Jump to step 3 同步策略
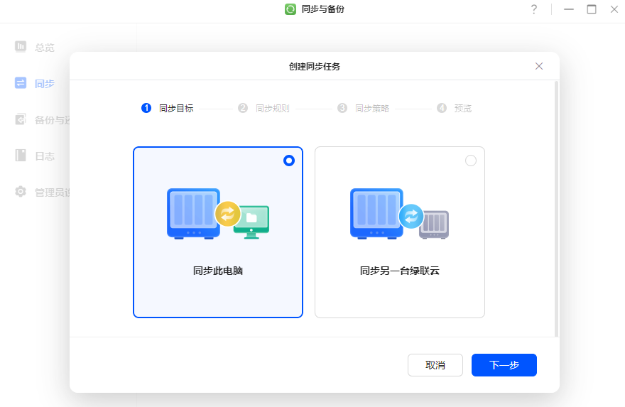This screenshot has height=407, width=625. coord(364,109)
